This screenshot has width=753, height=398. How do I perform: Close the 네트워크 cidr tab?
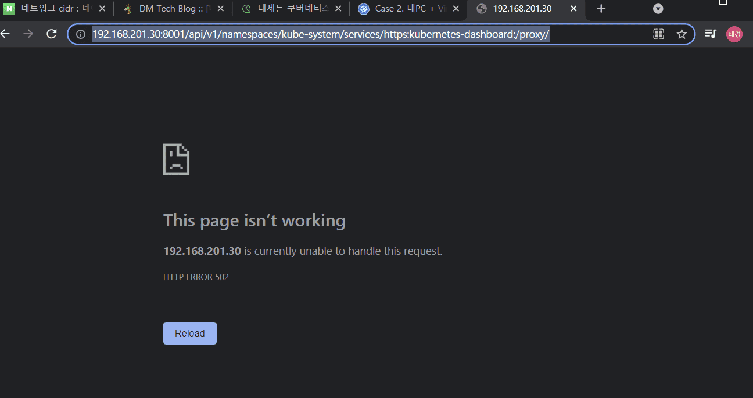pyautogui.click(x=102, y=9)
